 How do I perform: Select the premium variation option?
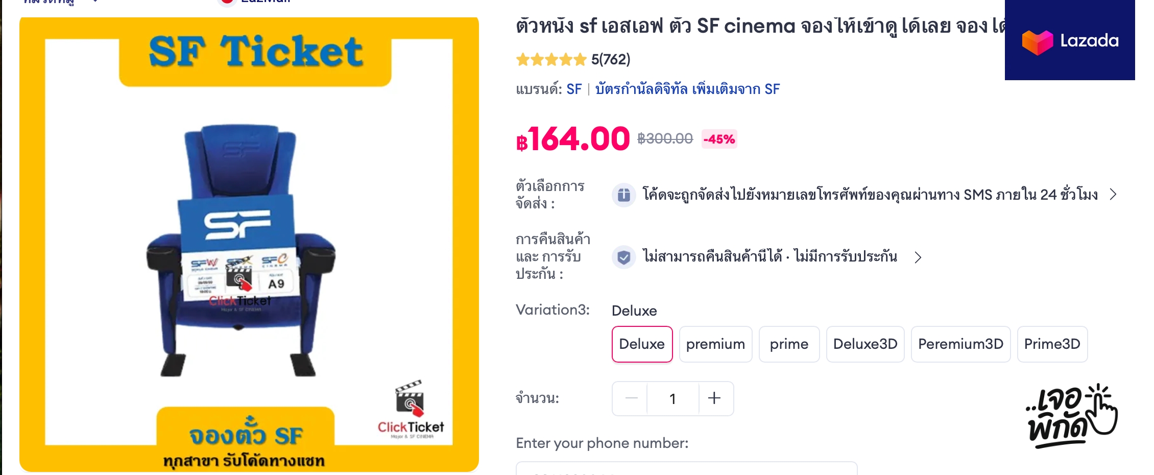coord(715,344)
